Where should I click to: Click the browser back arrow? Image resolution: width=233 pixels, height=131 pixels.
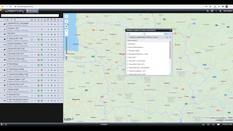coord(3,7)
